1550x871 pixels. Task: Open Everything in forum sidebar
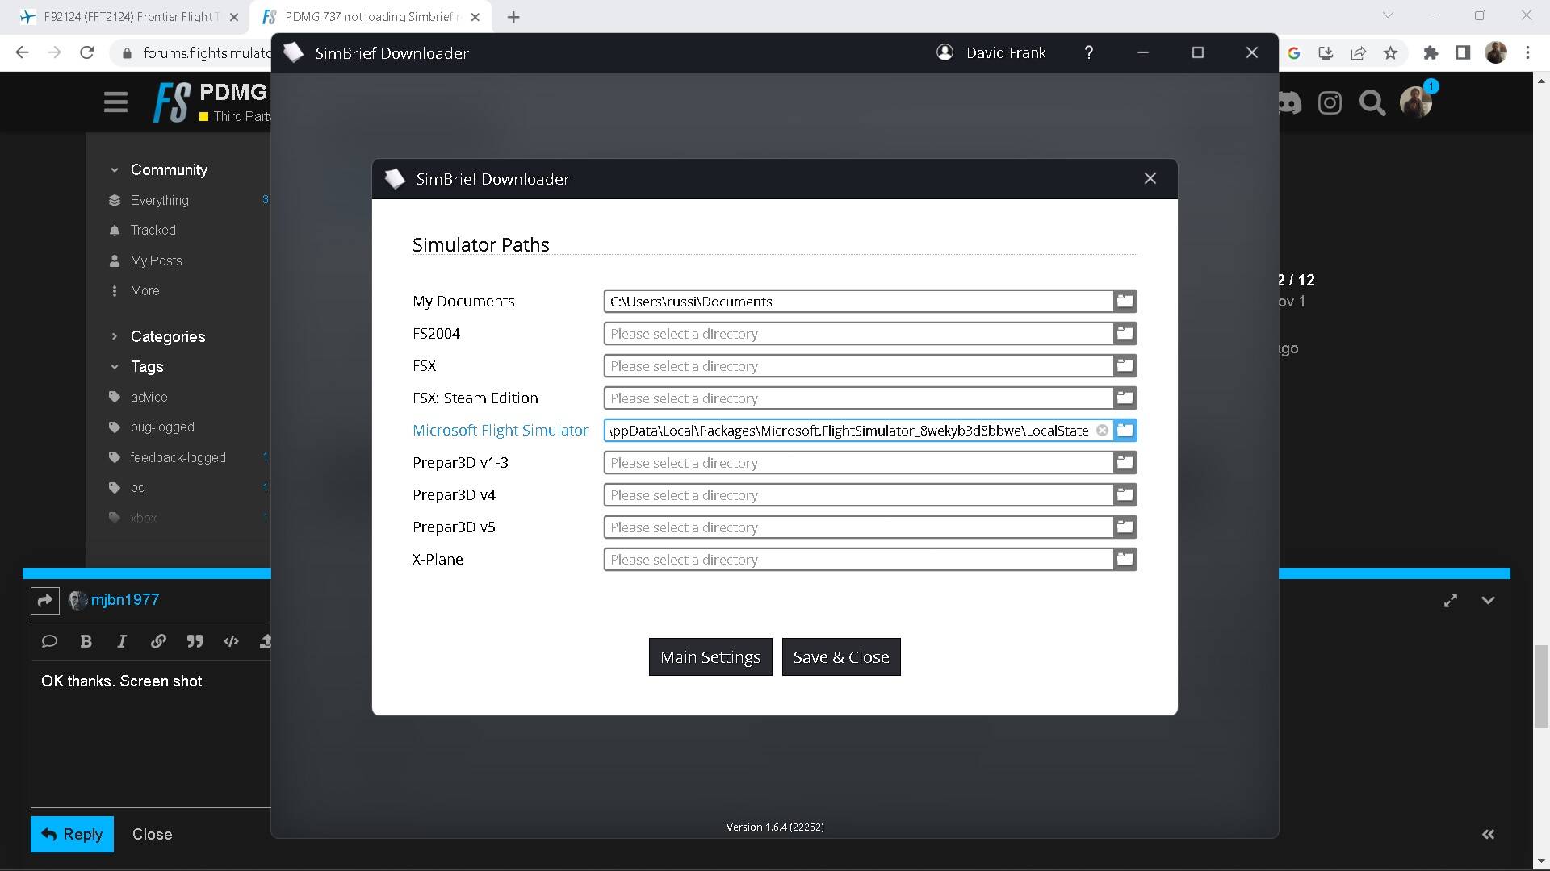coord(159,200)
